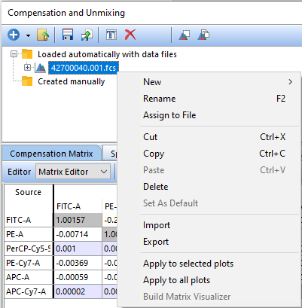Click the cell with value -0.00714
The width and height of the screenshot is (302, 308).
coord(78,234)
